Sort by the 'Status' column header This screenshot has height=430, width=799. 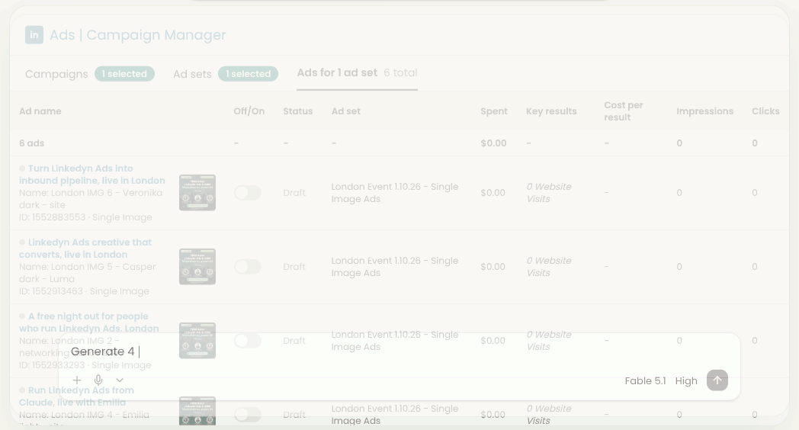pos(298,111)
